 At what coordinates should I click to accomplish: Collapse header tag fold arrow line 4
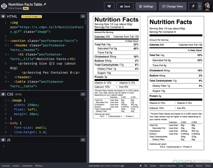click(x=8, y=45)
